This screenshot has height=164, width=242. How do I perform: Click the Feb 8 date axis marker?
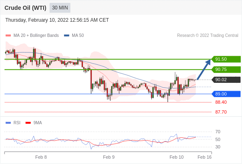41,157
